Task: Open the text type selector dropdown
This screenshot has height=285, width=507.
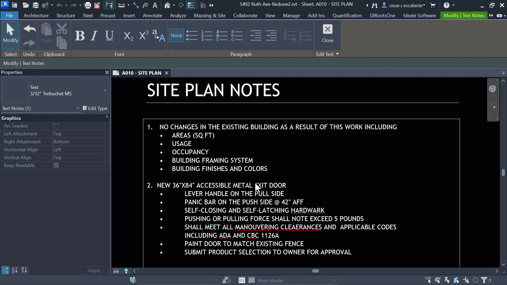Action: coord(105,91)
